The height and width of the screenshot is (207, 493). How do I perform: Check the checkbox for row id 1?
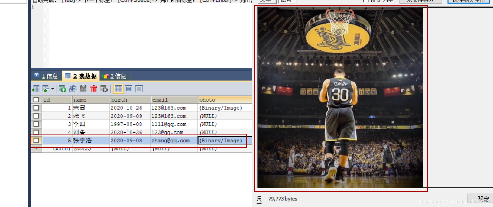point(36,108)
